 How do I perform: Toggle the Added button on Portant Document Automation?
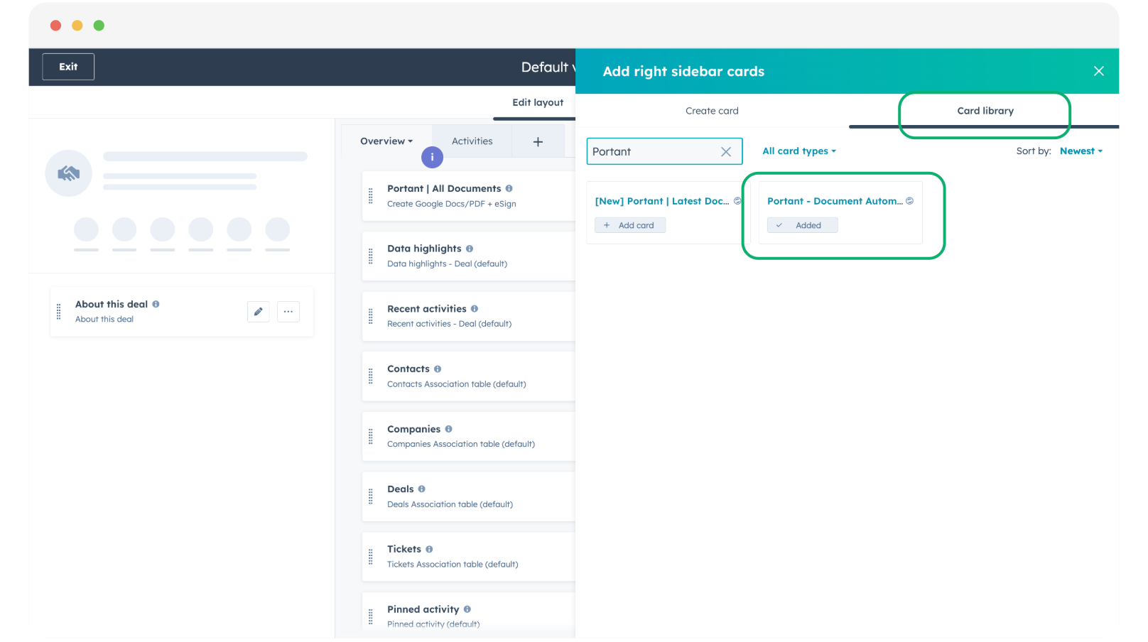click(802, 226)
